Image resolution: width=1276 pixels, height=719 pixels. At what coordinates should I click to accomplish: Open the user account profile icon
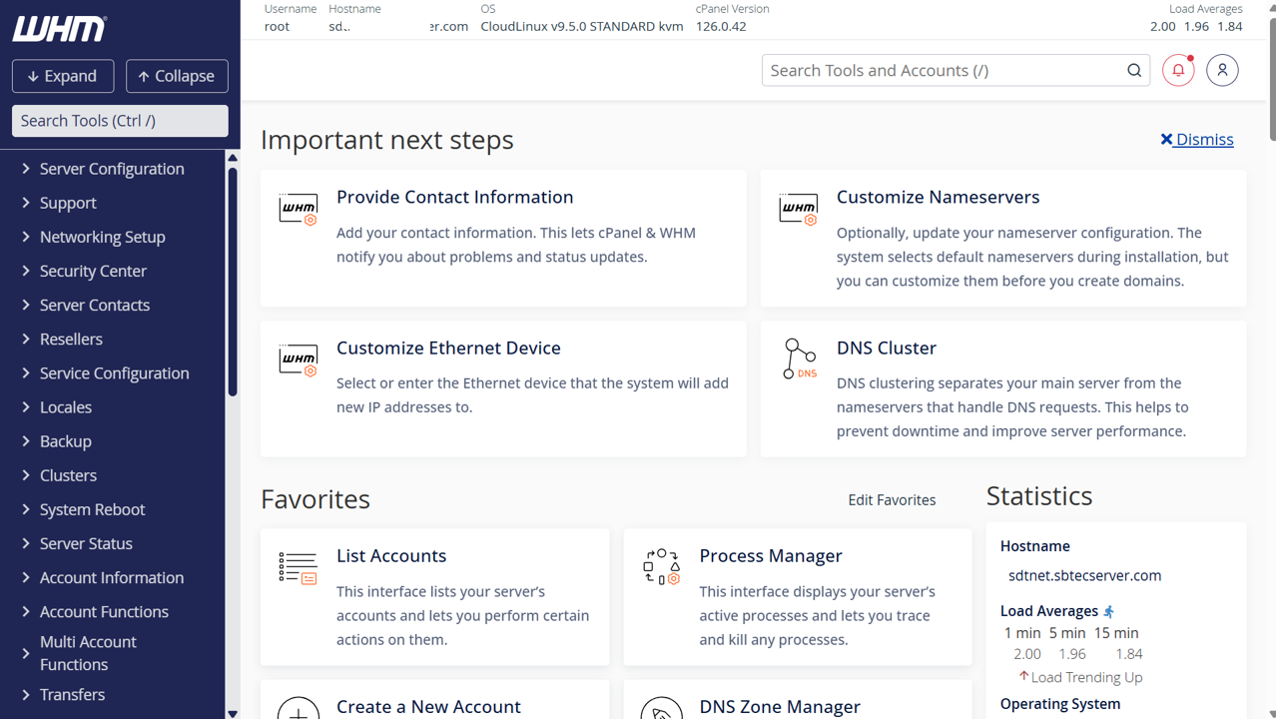[x=1222, y=70]
